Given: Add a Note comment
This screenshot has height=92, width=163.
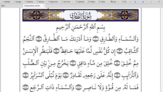Looking at the screenshot, I should [x=113, y=2].
